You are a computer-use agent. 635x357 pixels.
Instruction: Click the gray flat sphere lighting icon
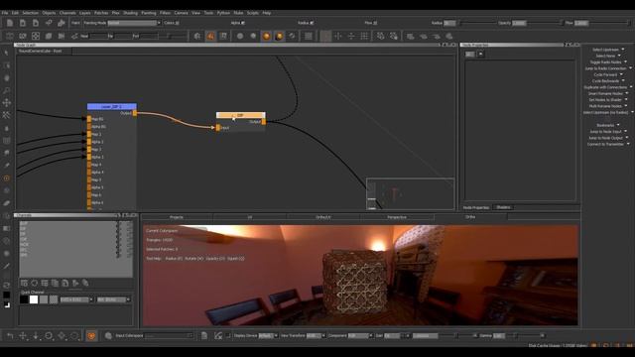pos(240,36)
